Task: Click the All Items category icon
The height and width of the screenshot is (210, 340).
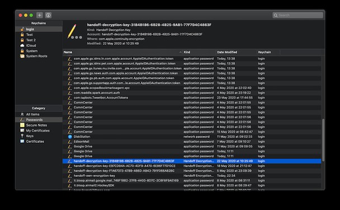Action: [x=22, y=114]
